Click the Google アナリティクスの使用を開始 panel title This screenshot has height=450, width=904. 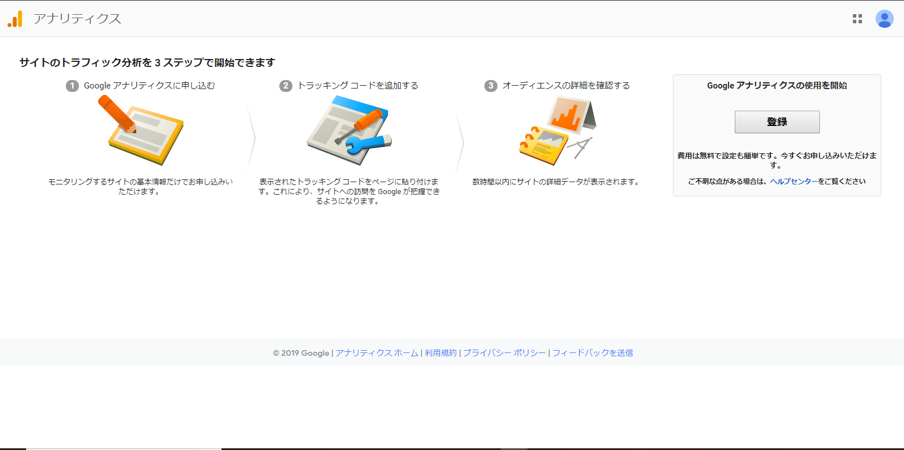pos(777,86)
